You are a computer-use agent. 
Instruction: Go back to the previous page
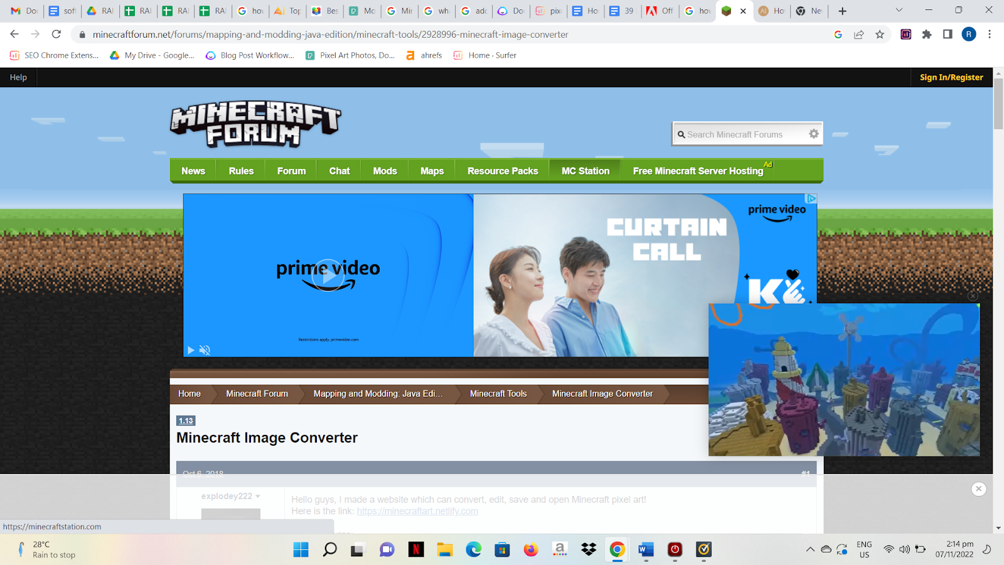[x=14, y=34]
